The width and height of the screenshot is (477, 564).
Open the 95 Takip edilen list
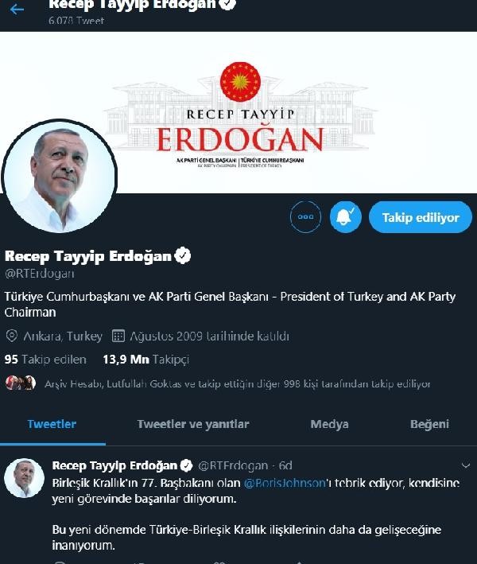click(x=45, y=359)
